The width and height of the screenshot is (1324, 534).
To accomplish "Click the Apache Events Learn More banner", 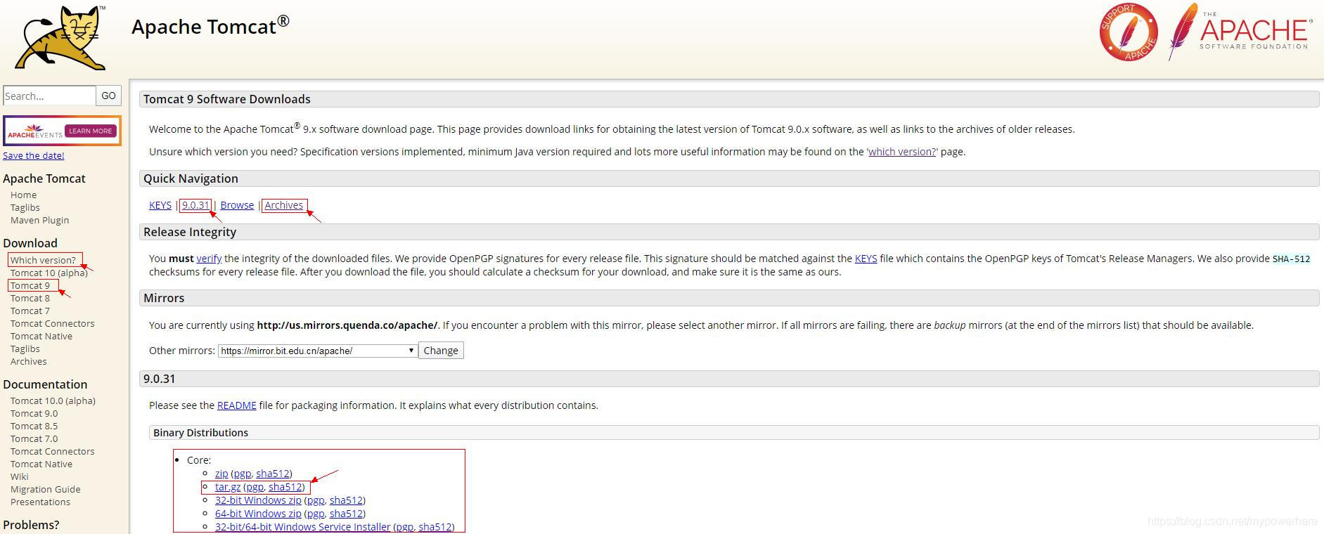I will click(62, 131).
